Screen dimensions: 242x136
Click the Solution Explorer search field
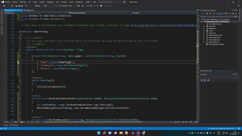217,17
